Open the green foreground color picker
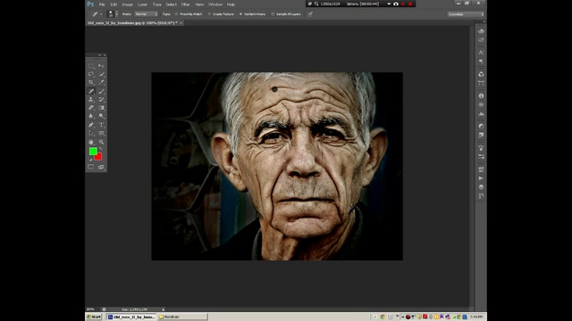The image size is (572, 321). (x=93, y=151)
